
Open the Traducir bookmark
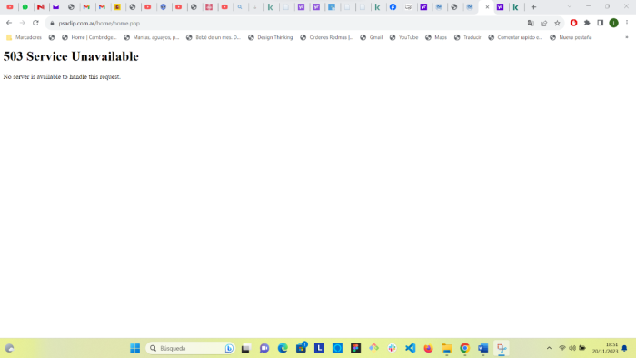coord(467,37)
